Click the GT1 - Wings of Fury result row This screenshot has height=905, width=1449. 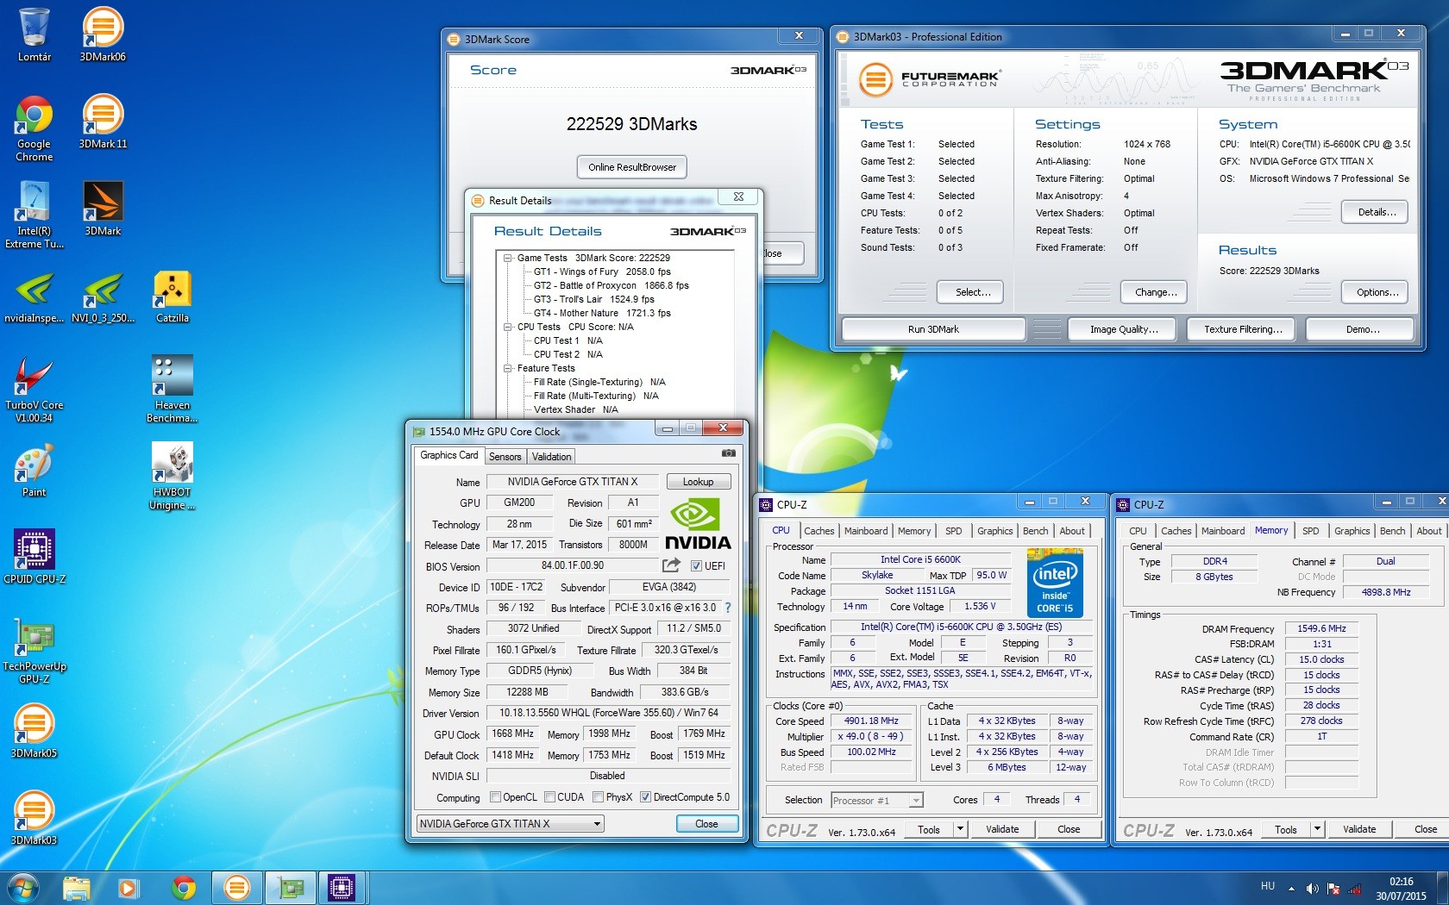(602, 271)
